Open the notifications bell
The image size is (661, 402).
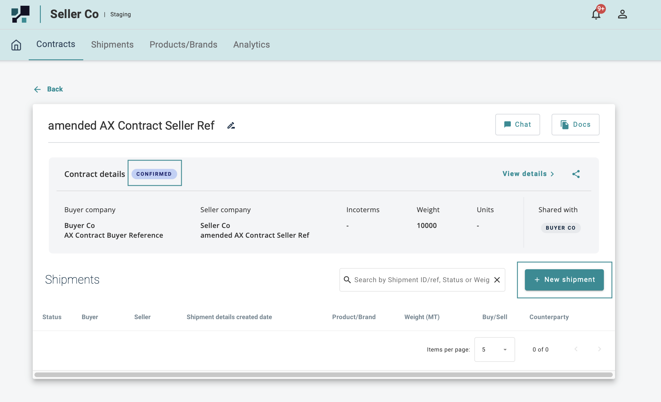tap(596, 14)
